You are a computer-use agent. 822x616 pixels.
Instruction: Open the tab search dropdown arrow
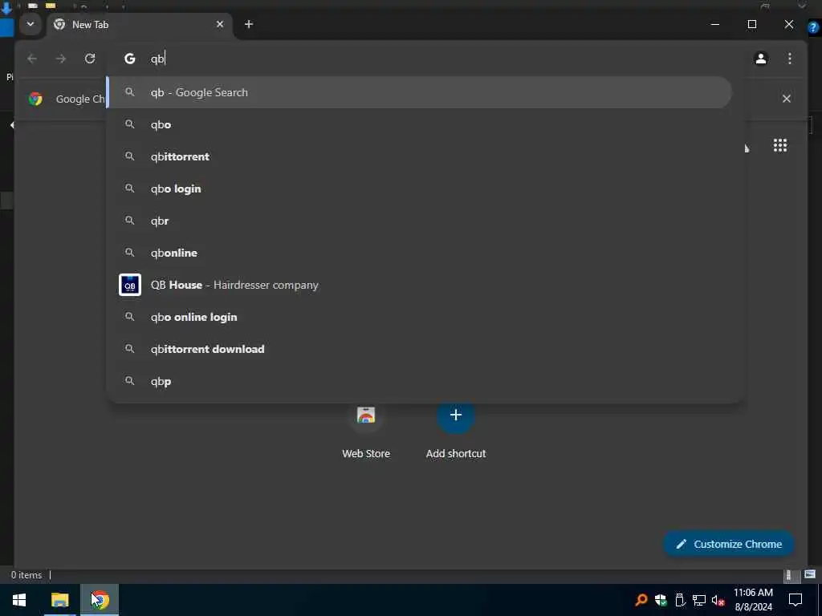[x=31, y=24]
